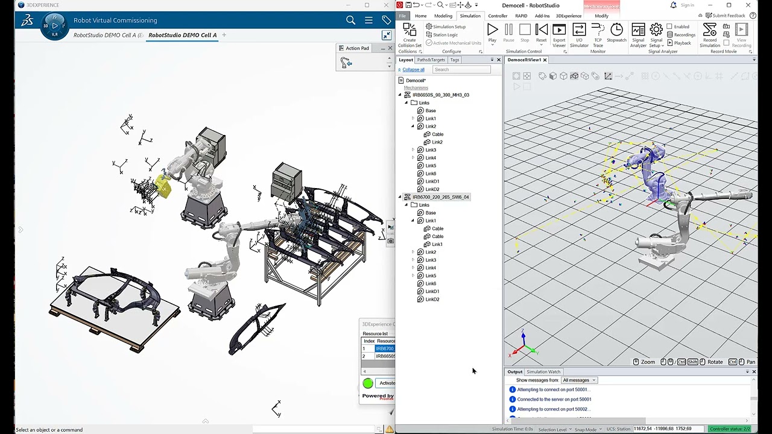
Task: Click the tag-shaped icon in view toolbar
Action: click(595, 76)
